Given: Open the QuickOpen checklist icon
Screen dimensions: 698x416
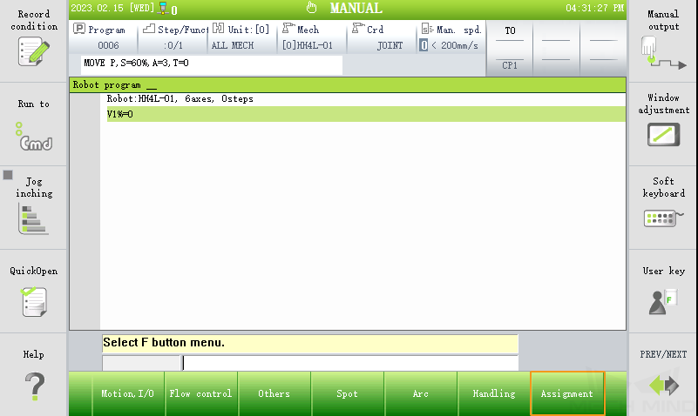Looking at the screenshot, I should pos(34,302).
